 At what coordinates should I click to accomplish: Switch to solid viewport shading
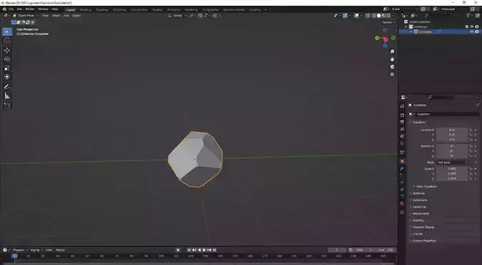(379, 16)
